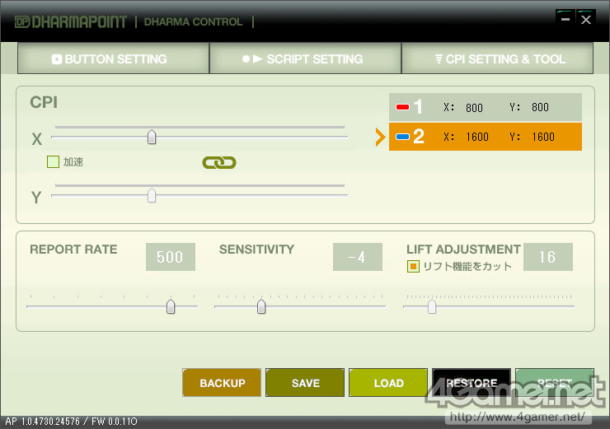Select CPI profile 2 (1600 x 1600)
Image resolution: width=610 pixels, height=429 pixels.
(486, 137)
